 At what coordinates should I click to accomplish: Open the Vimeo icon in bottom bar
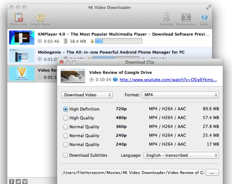coord(25,182)
